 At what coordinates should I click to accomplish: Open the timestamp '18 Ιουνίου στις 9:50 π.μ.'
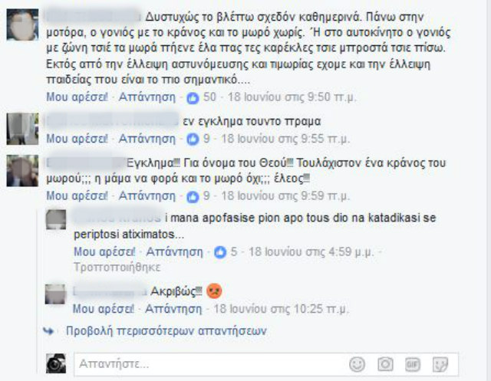[292, 97]
